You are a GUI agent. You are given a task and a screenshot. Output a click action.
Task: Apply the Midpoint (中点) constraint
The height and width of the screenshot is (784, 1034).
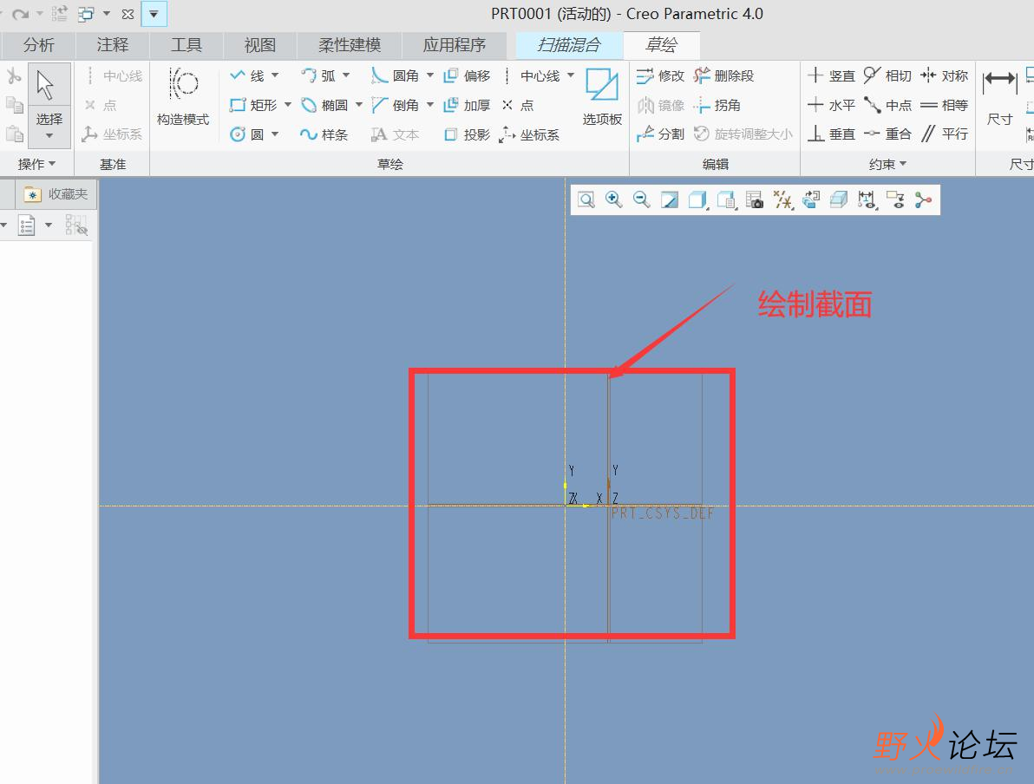(x=887, y=105)
